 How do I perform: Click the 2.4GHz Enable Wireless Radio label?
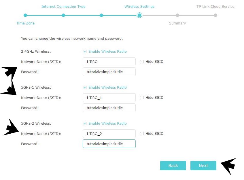[107, 52]
